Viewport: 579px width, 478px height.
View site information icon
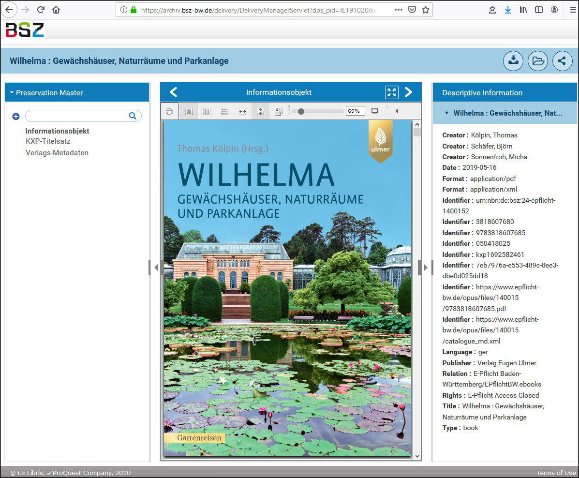coord(124,10)
